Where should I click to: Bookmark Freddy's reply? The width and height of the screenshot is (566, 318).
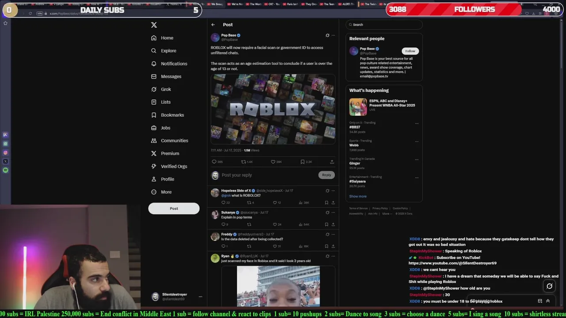point(327,246)
